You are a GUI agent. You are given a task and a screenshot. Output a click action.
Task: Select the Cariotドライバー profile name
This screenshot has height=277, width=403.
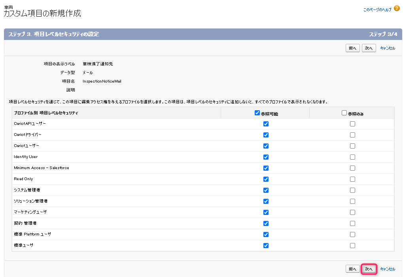click(x=28, y=134)
